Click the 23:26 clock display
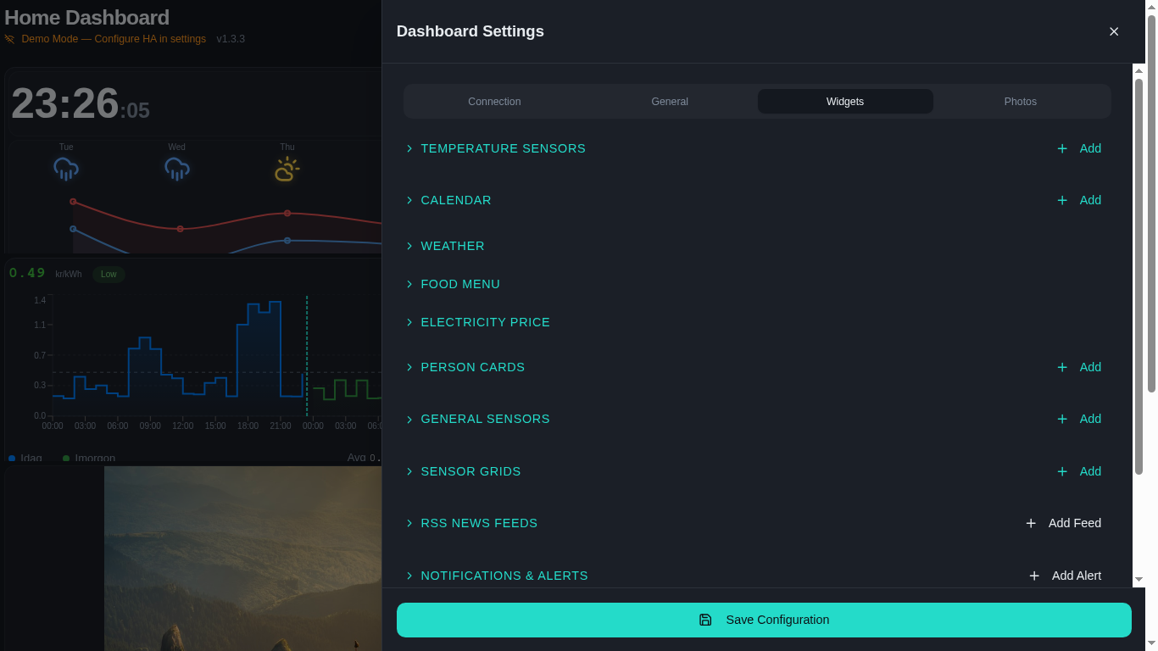This screenshot has height=651, width=1158. pyautogui.click(x=80, y=104)
